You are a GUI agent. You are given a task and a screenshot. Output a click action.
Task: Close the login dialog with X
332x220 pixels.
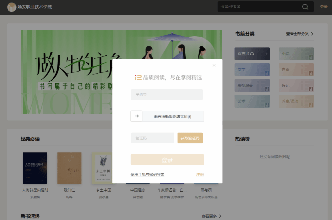tap(214, 66)
